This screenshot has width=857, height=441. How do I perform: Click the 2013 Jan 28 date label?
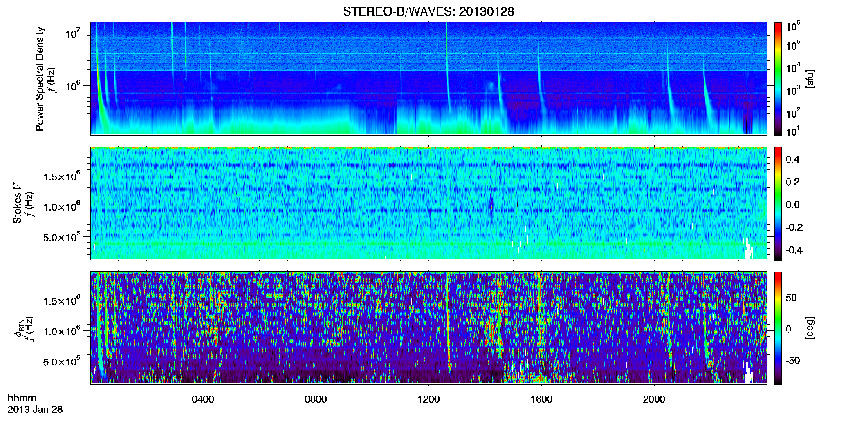click(35, 410)
